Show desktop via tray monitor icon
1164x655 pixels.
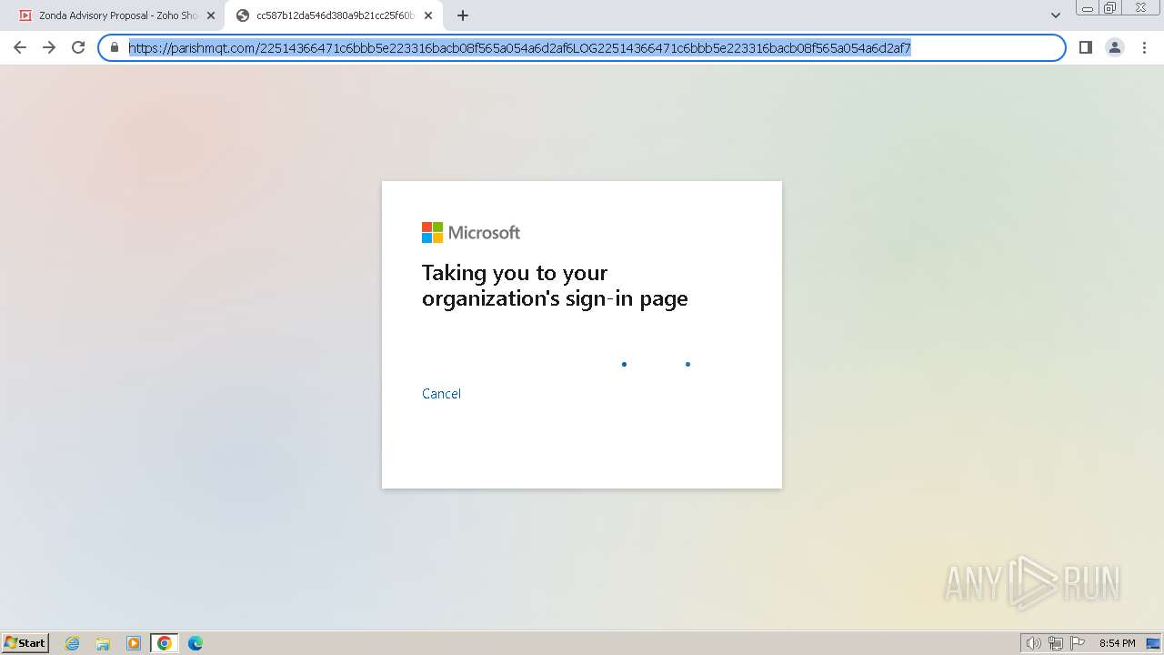click(x=1153, y=643)
